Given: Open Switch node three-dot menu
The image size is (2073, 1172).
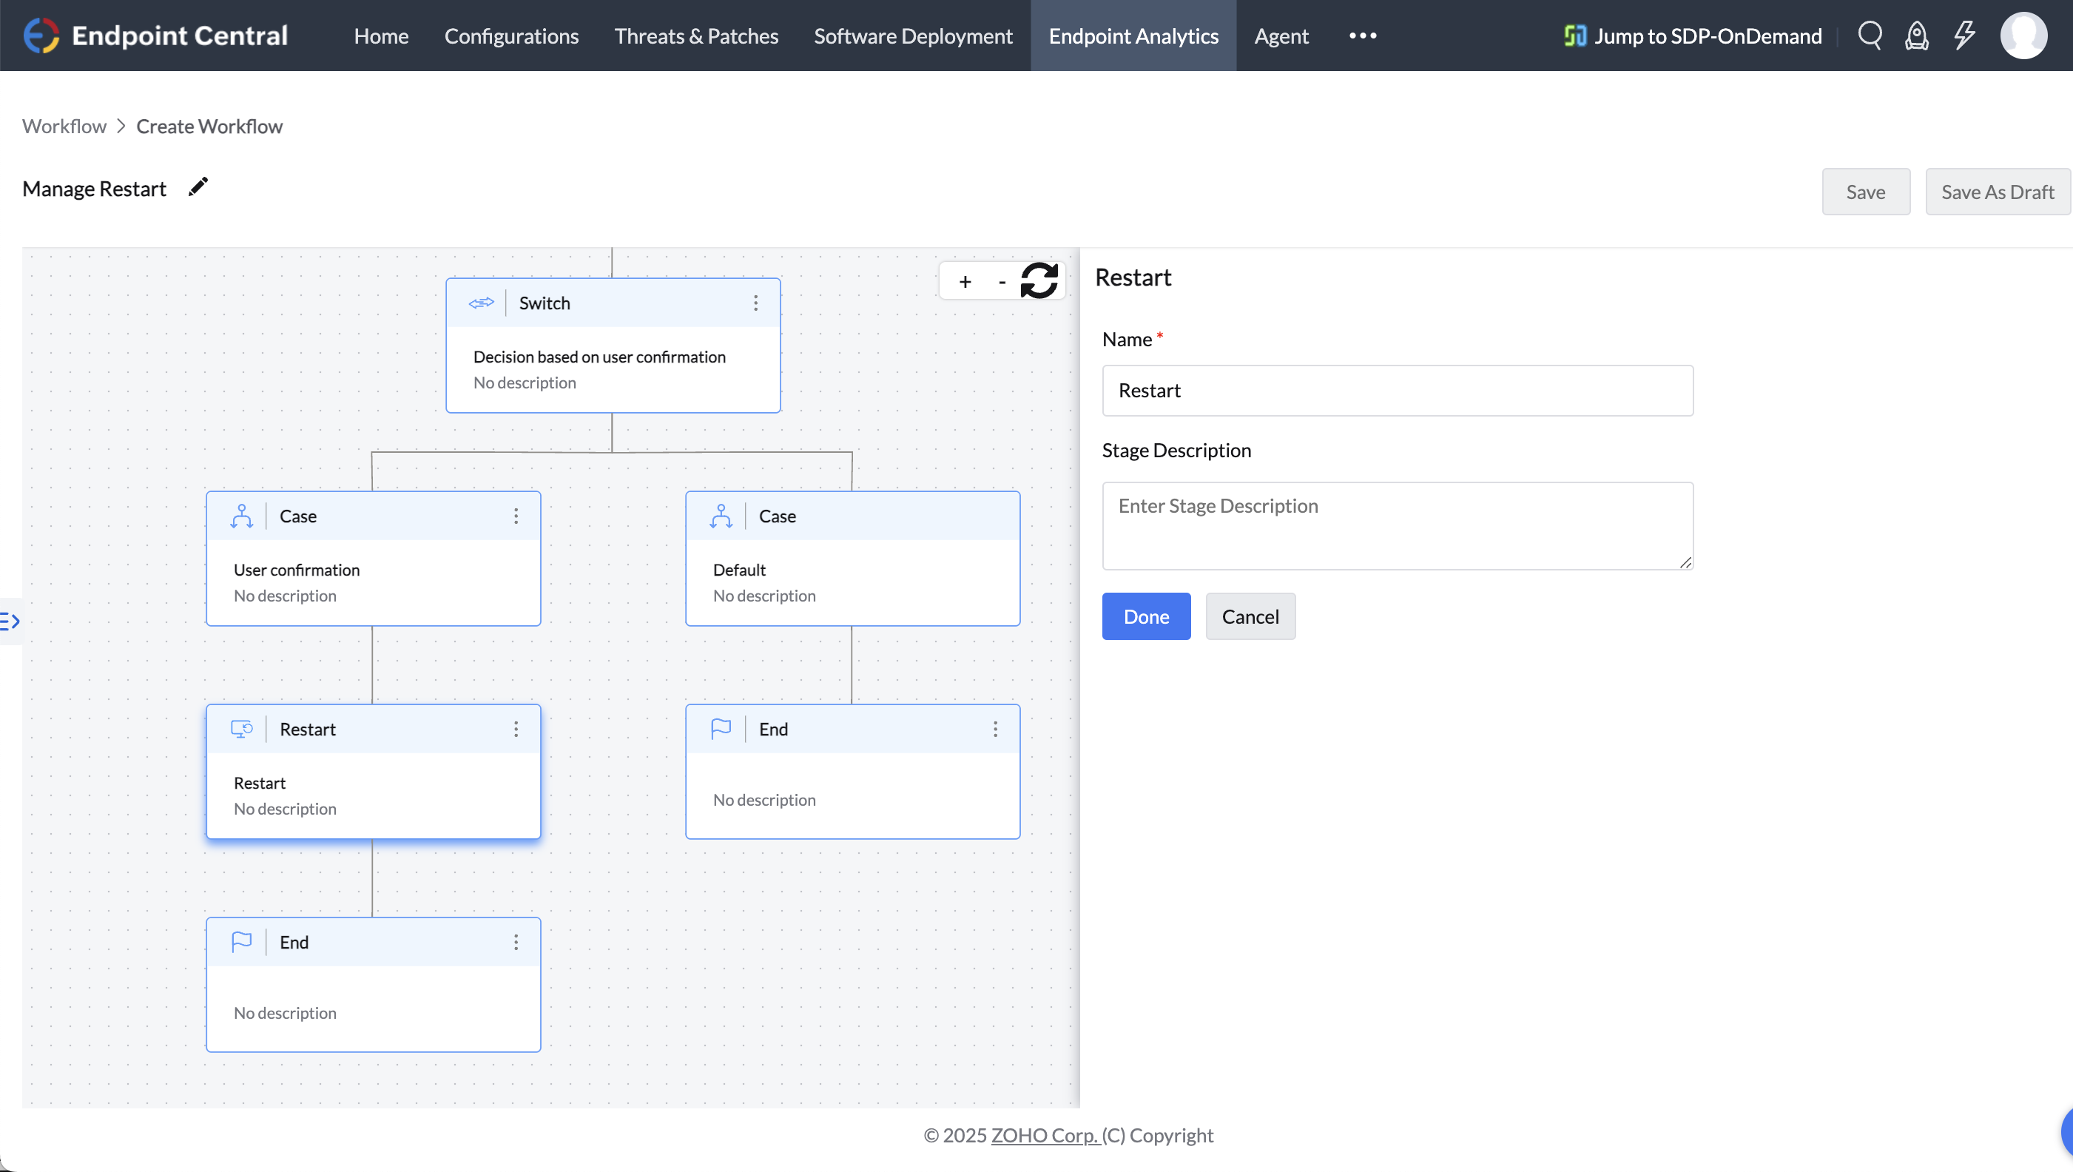Looking at the screenshot, I should (755, 303).
